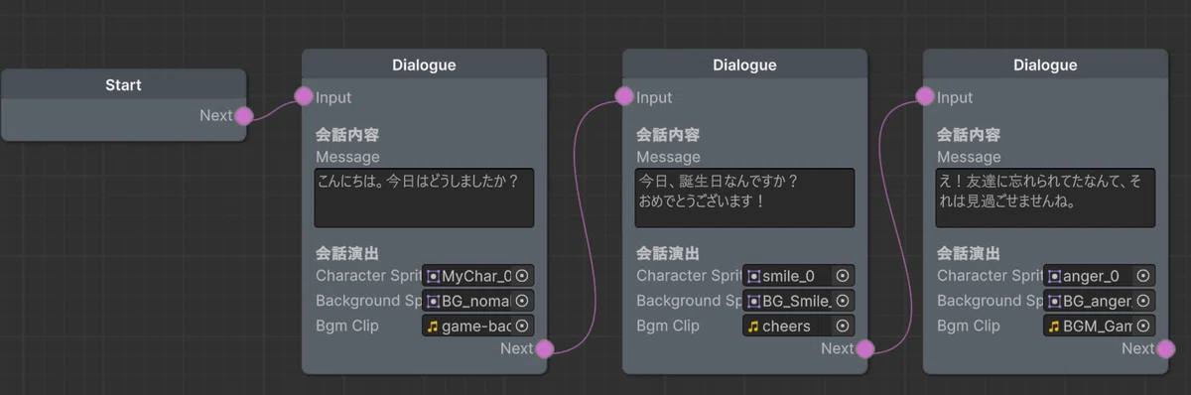Click Character Sprite label in second Dialogue node
Image resolution: width=1191 pixels, height=395 pixels.
(689, 276)
